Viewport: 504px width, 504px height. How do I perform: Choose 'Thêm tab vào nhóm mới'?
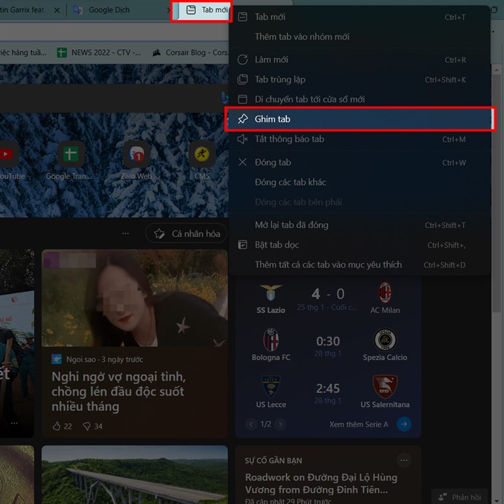pos(359,37)
